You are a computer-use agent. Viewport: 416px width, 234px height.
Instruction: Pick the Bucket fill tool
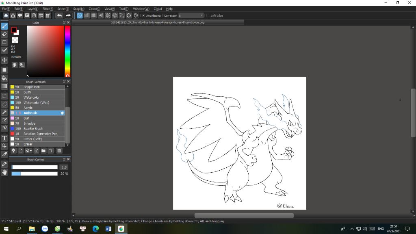pyautogui.click(x=4, y=78)
